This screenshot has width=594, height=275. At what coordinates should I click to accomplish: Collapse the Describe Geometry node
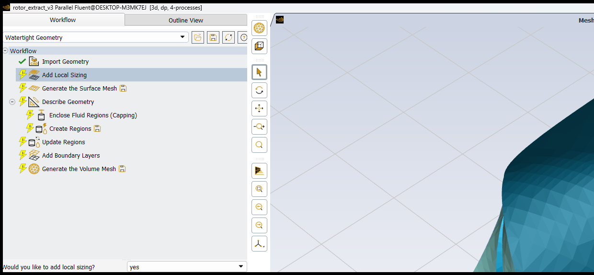[x=12, y=102]
